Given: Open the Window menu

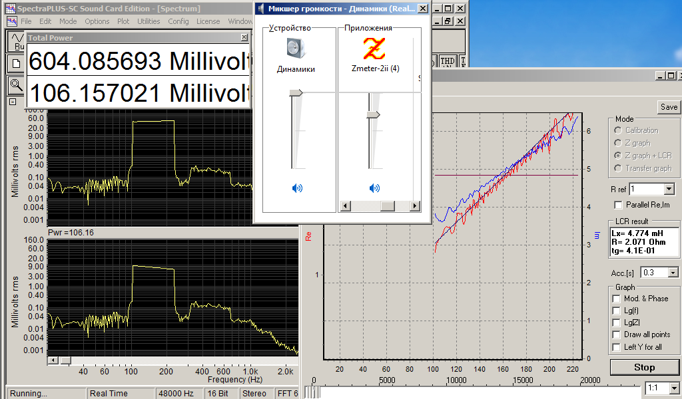Looking at the screenshot, I should pos(240,21).
